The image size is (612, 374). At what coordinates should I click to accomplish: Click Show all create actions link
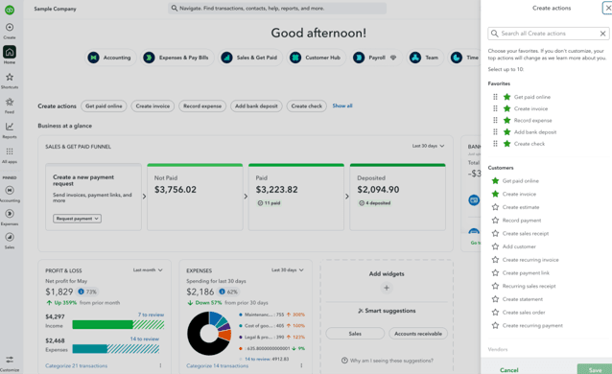click(342, 105)
